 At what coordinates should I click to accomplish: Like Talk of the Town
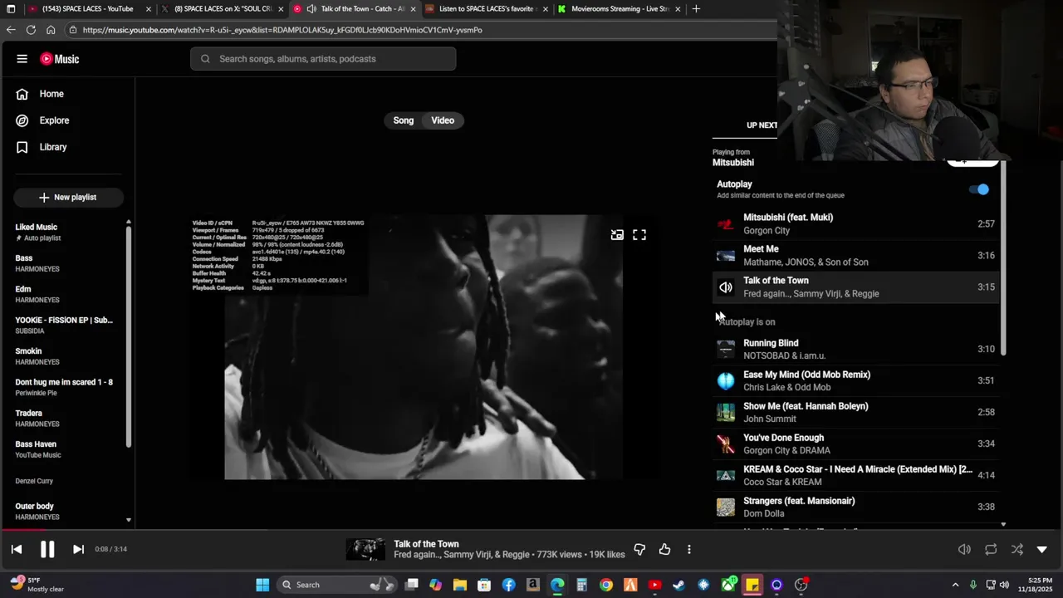tap(664, 549)
